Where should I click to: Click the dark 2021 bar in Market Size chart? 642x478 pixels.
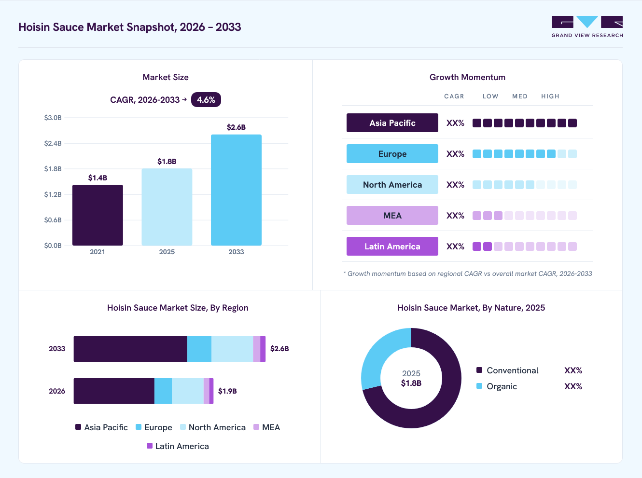98,215
